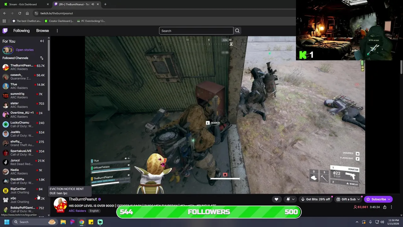Open the network tray icon
The height and width of the screenshot is (227, 403).
(x=377, y=222)
